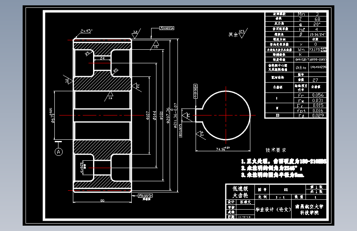
Task: Click the accuracy grade 'GB/T10095-2001' cell
Action: 310,60
